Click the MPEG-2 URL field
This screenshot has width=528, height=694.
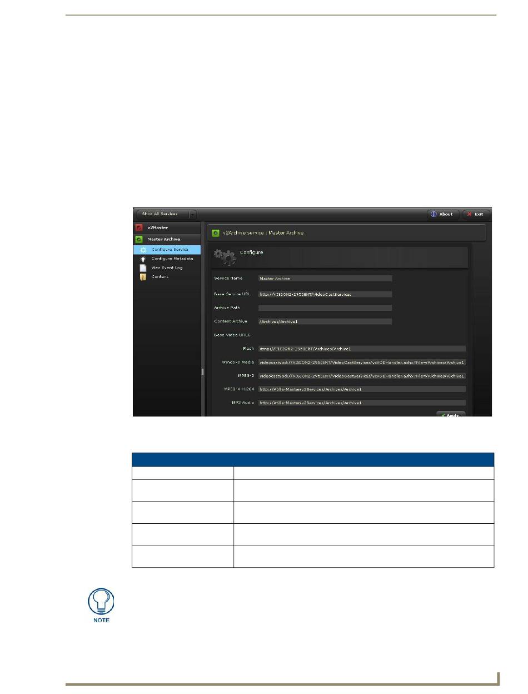click(x=362, y=376)
